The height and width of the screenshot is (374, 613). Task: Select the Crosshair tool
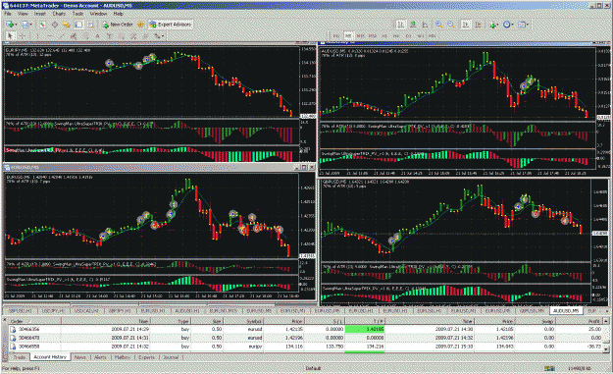[x=23, y=36]
